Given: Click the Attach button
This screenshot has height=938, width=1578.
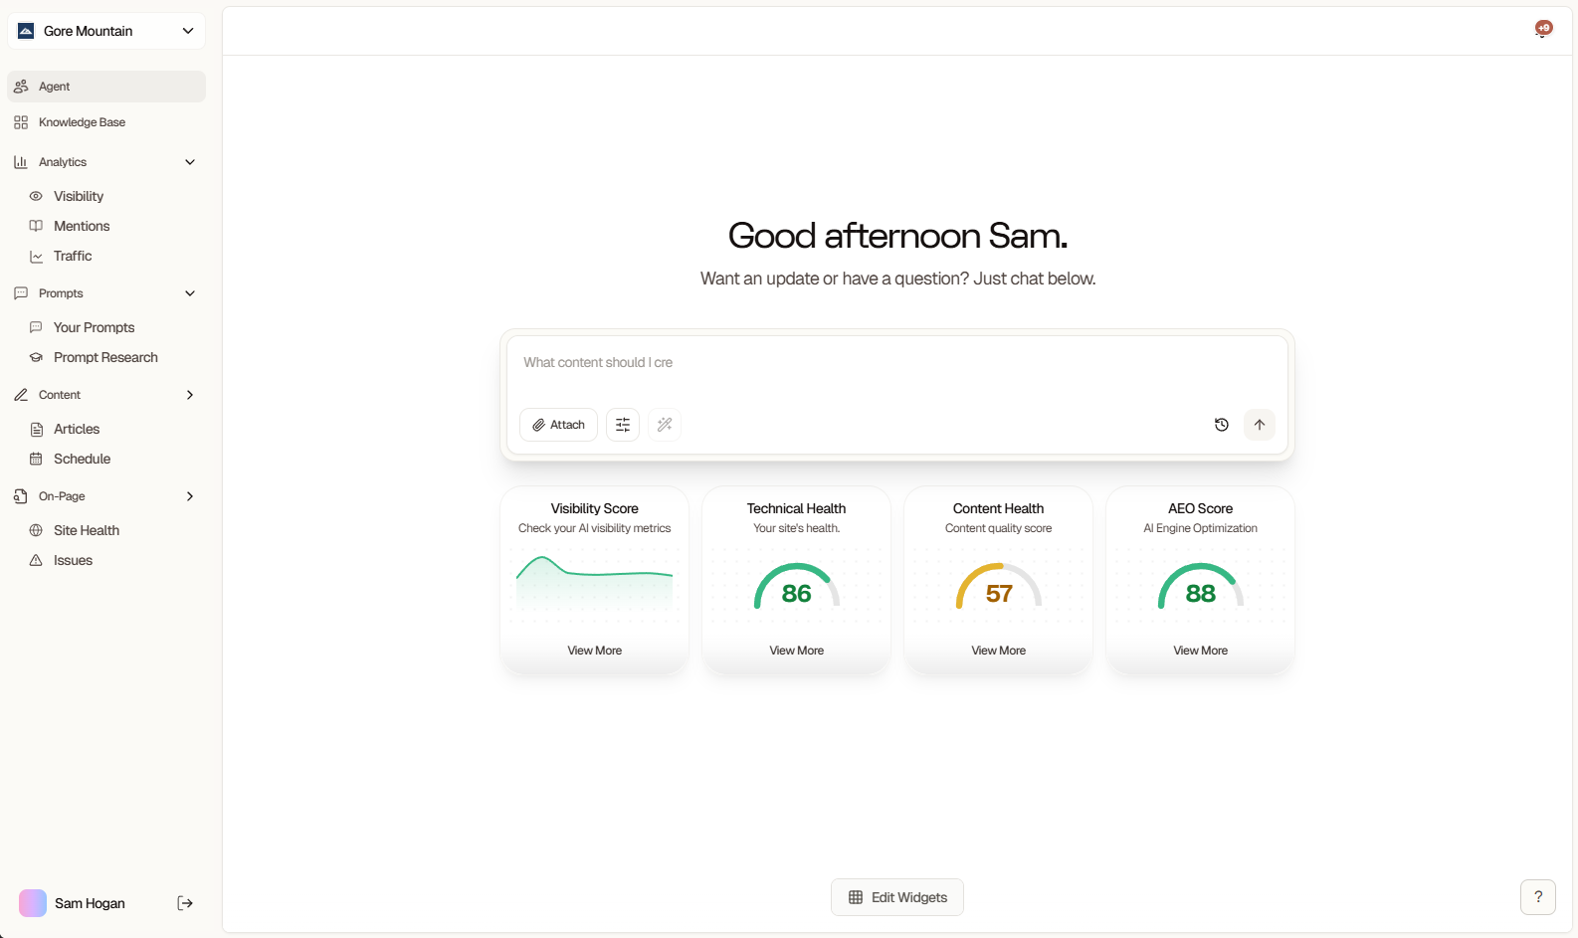Looking at the screenshot, I should pos(558,425).
